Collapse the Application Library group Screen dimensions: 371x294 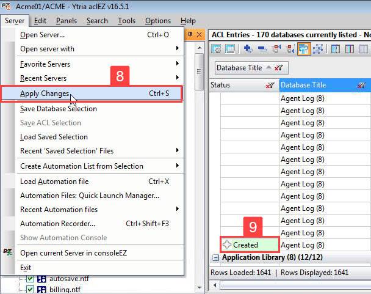(x=215, y=257)
